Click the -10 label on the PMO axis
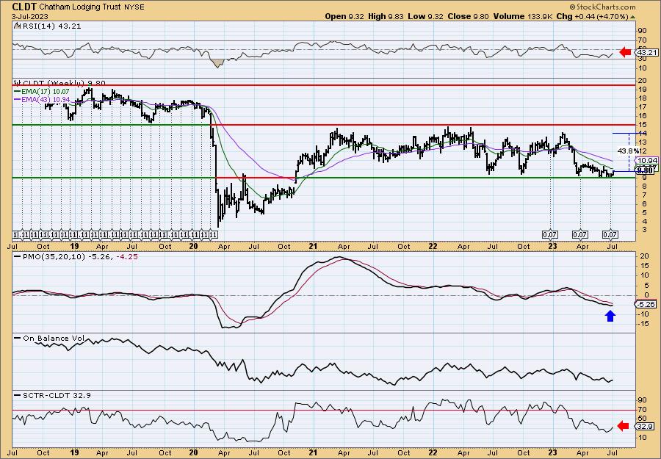 point(643,314)
